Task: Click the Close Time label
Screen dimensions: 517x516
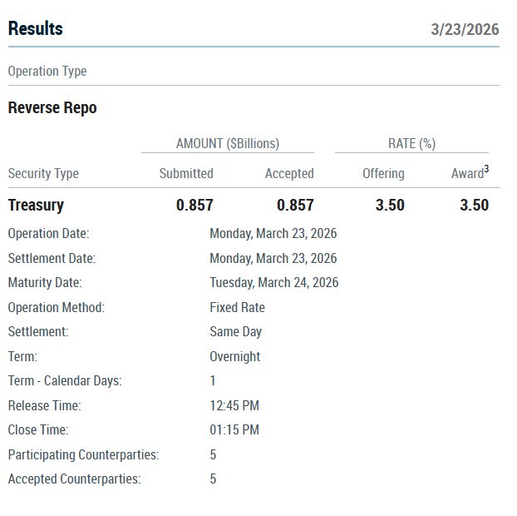Action: point(38,429)
